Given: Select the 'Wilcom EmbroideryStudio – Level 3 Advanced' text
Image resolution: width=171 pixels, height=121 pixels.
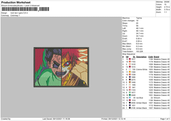Looking at the screenshot, I should coord(20,6).
